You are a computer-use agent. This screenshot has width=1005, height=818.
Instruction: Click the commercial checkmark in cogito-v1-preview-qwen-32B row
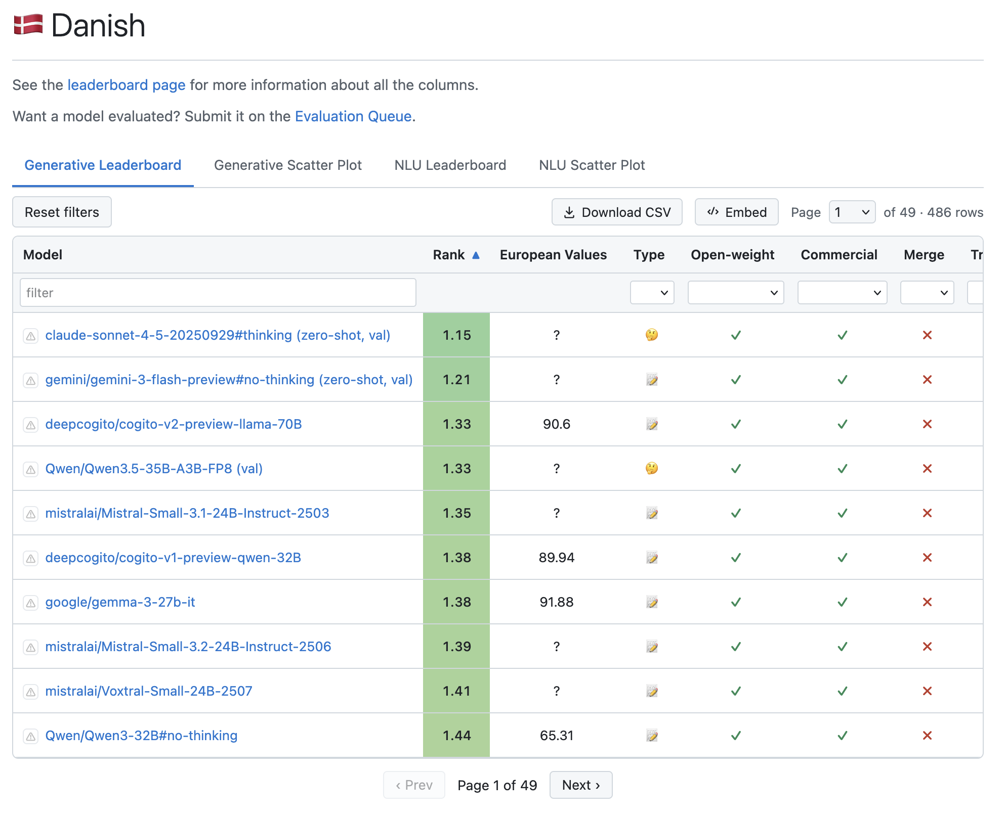[842, 558]
